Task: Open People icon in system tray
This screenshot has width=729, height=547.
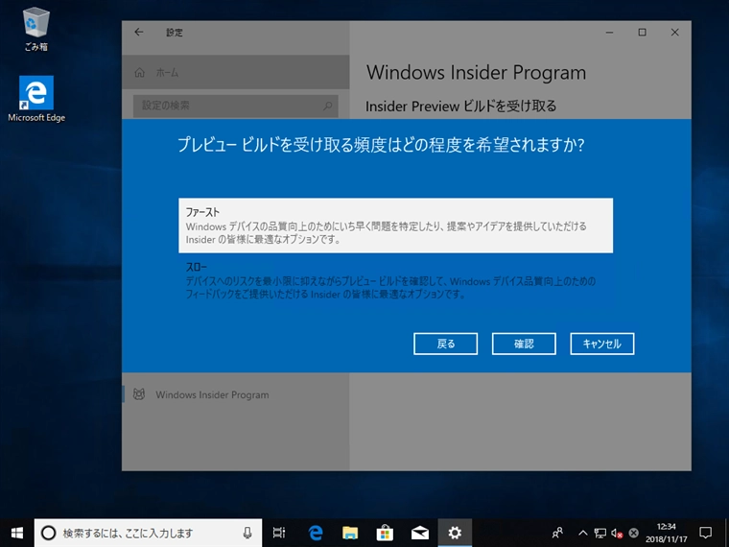Action: 558,533
